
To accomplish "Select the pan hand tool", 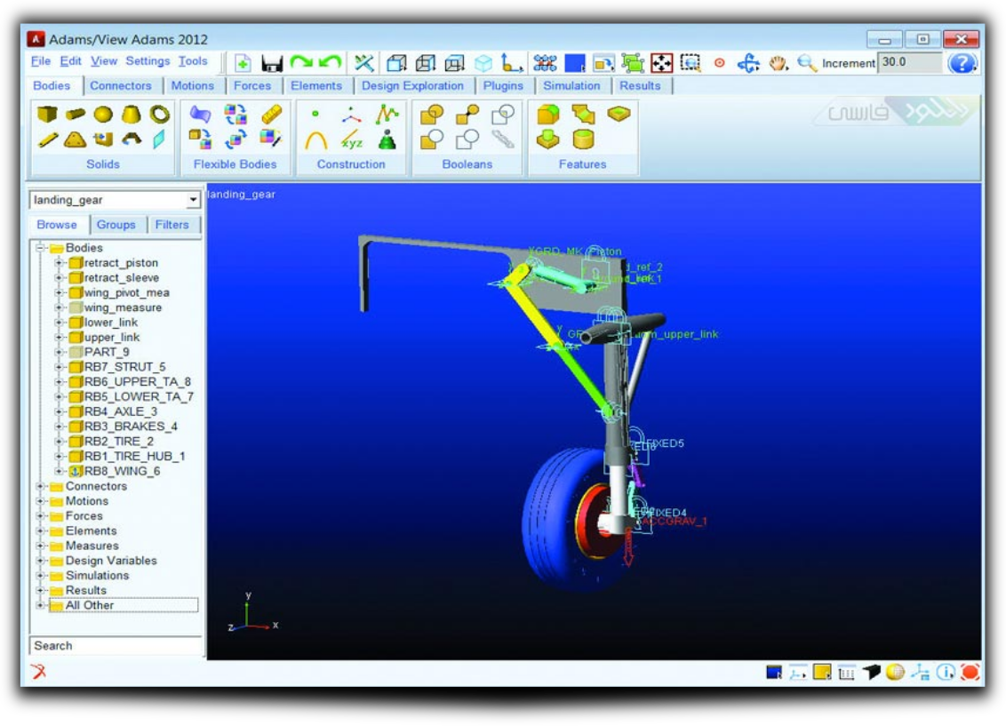I will pos(778,63).
